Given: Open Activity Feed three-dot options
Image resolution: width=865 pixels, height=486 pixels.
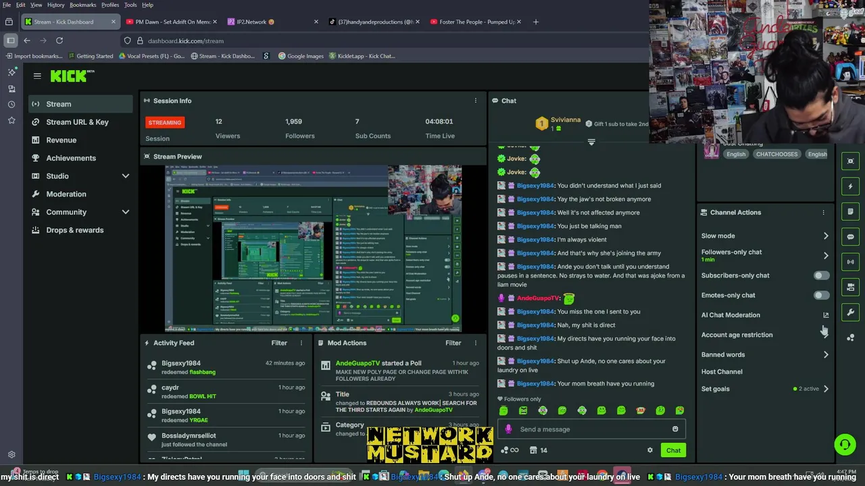Looking at the screenshot, I should pos(301,343).
